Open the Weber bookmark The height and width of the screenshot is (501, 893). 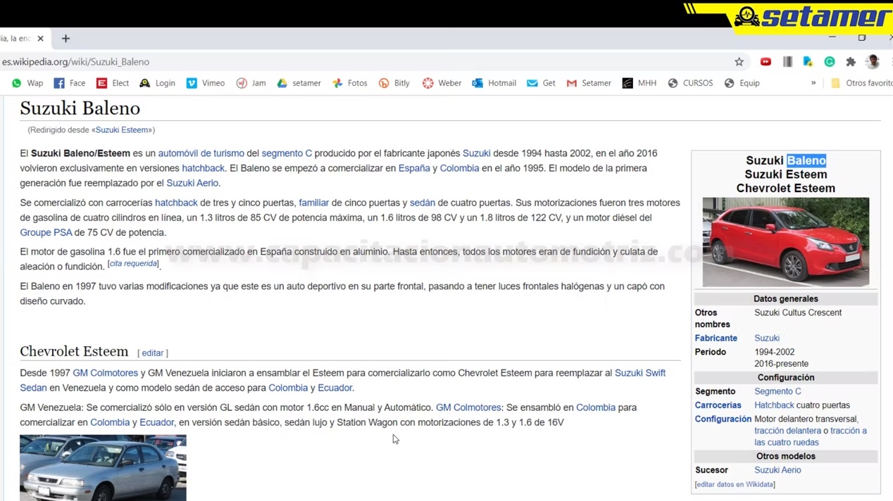click(442, 83)
